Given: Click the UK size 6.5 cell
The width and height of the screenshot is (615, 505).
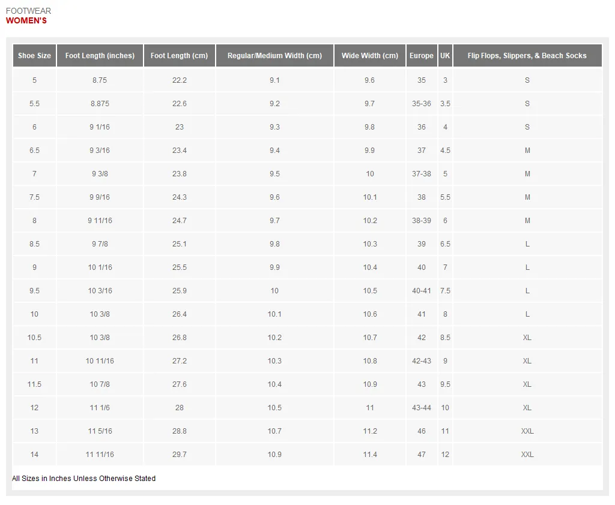Looking at the screenshot, I should (x=445, y=244).
